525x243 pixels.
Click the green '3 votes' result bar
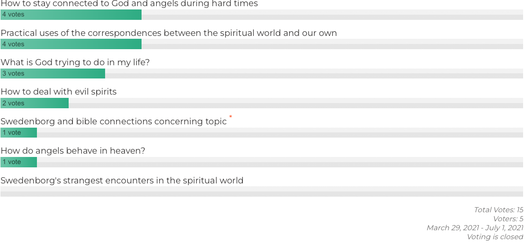(53, 74)
